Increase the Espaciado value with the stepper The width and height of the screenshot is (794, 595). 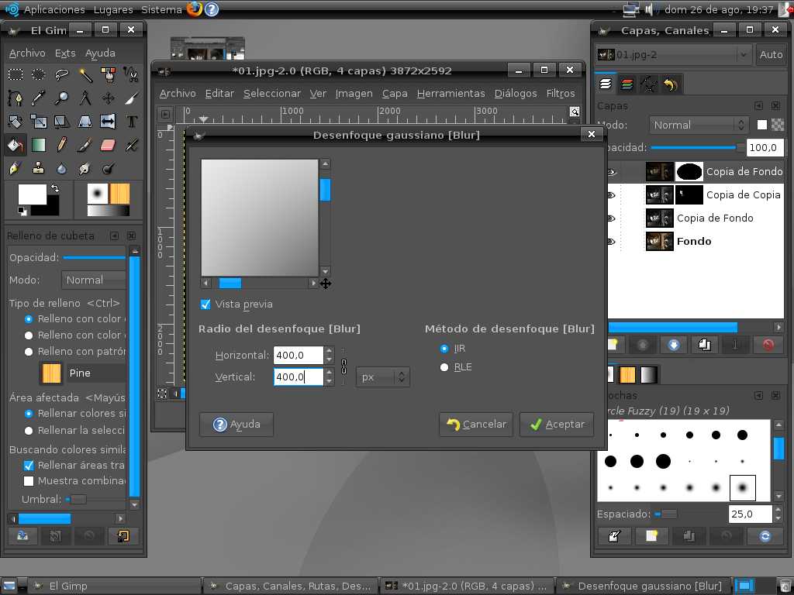point(778,510)
